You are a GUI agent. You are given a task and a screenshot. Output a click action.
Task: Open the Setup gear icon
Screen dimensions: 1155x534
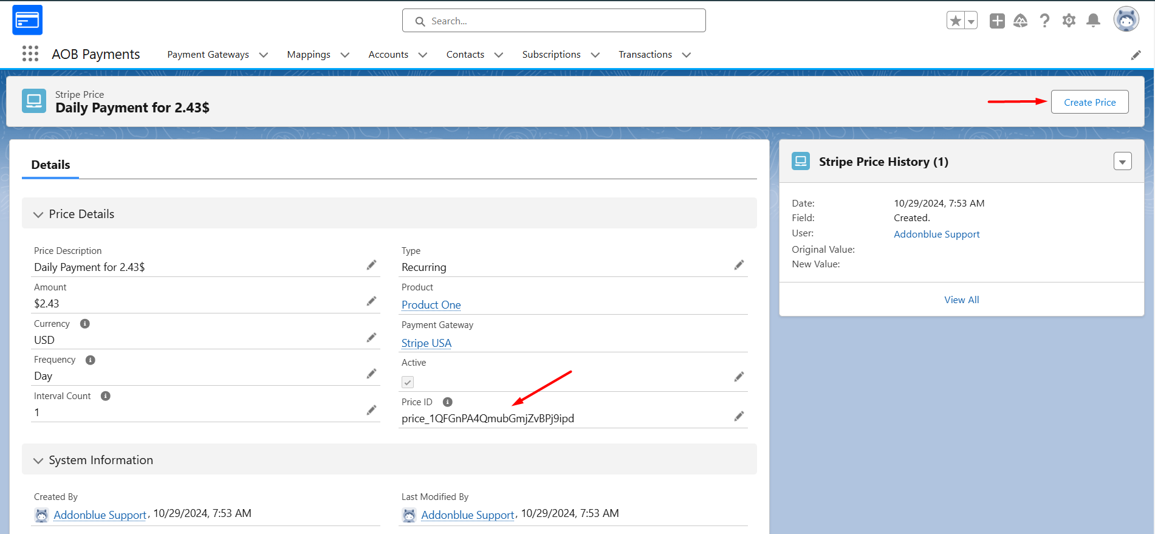(x=1069, y=21)
